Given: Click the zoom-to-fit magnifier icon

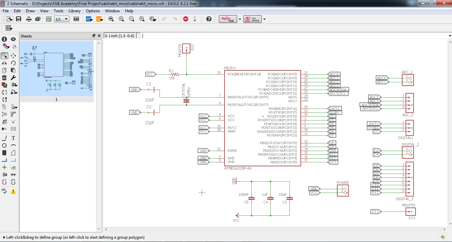Looking at the screenshot, I should click(111, 19).
